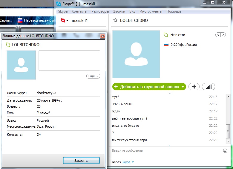Viewport: 233px width, 169px height.
Task: Open the Звонки menu
Action: click(119, 11)
